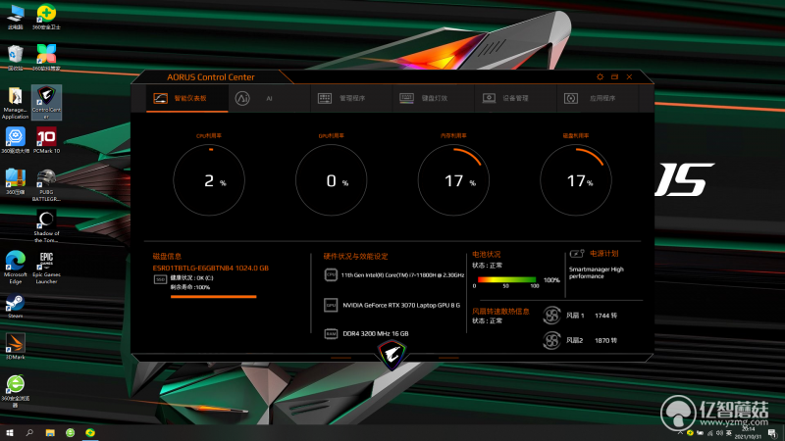
Task: Select the 360安全卫士 desktop icon
Action: coord(46,17)
